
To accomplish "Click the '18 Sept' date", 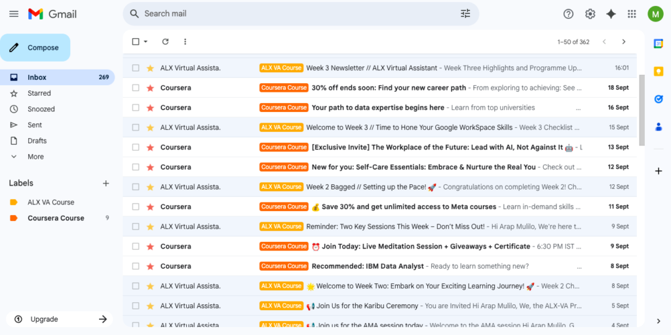I will 619,88.
